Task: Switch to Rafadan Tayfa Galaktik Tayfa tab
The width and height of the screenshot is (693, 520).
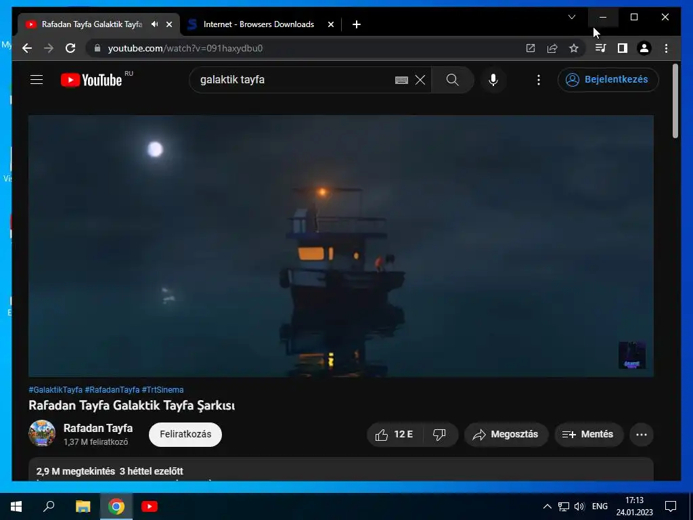Action: [x=92, y=24]
